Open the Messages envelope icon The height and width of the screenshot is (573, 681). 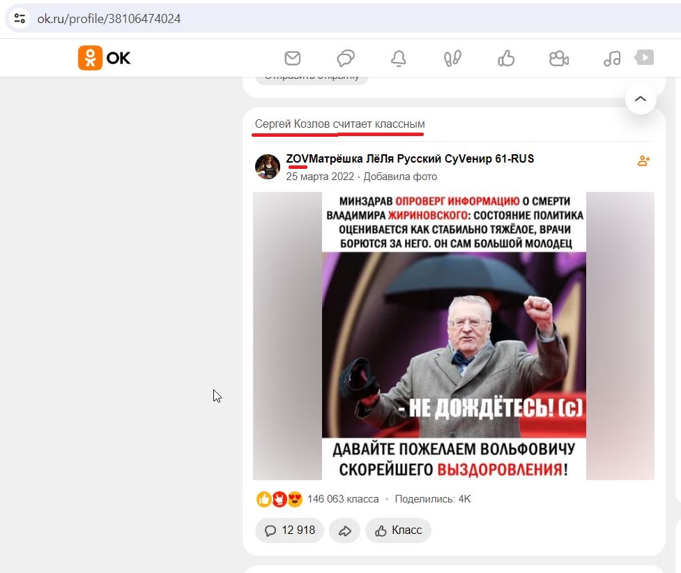click(292, 58)
